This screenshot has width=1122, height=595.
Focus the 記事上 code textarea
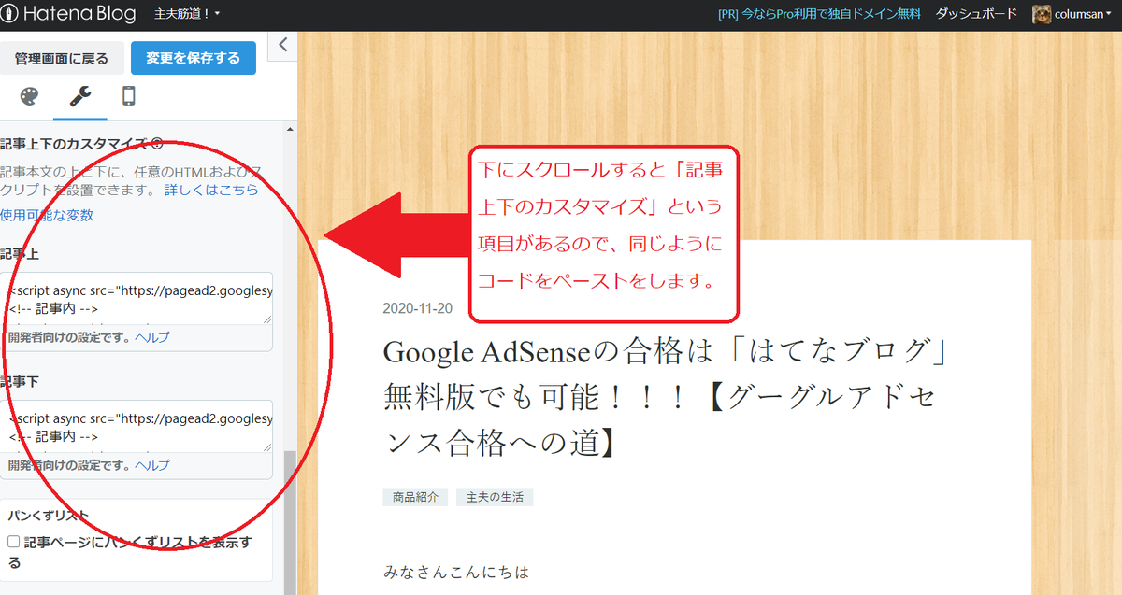[x=137, y=298]
